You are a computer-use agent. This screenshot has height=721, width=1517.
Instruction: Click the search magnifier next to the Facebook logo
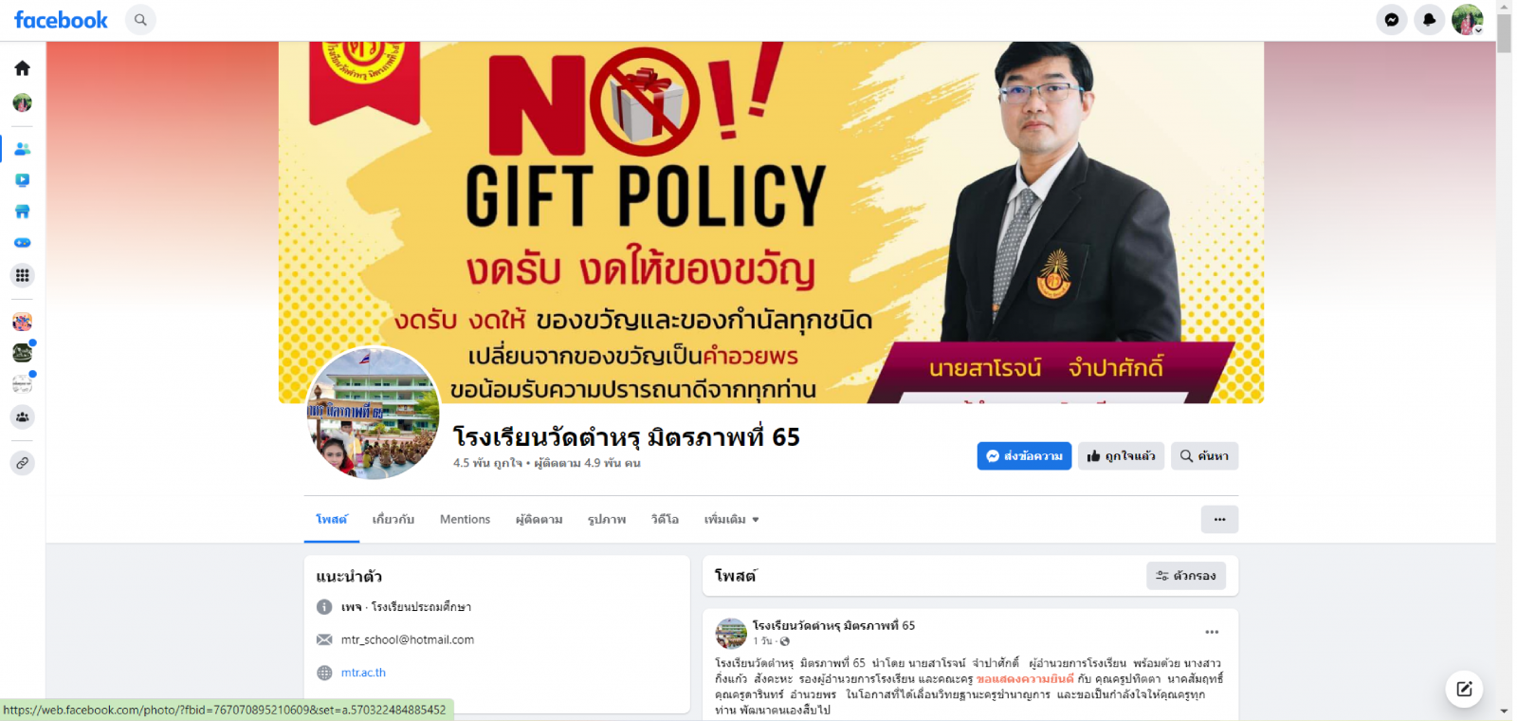140,20
